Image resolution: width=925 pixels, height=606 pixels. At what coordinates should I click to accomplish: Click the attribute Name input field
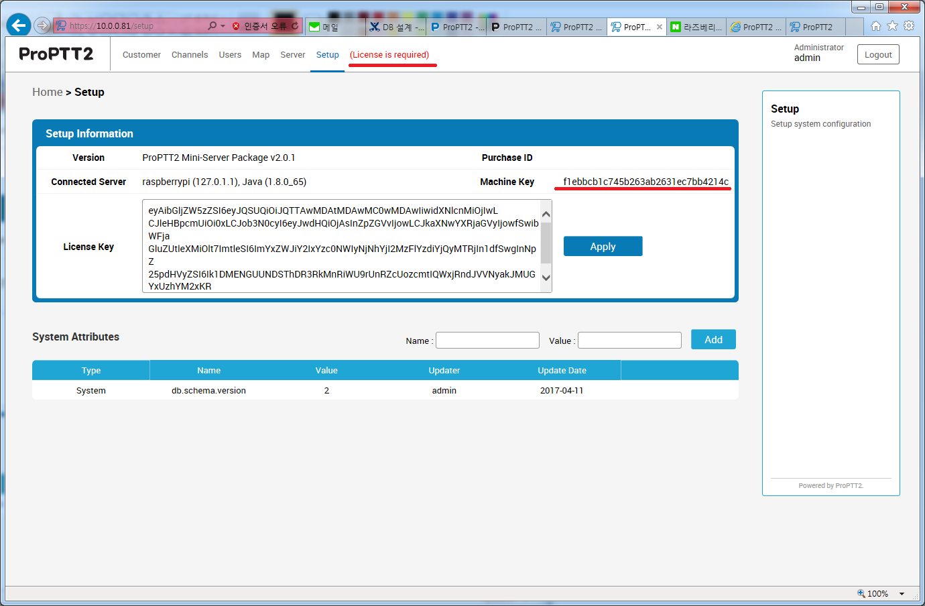point(487,341)
